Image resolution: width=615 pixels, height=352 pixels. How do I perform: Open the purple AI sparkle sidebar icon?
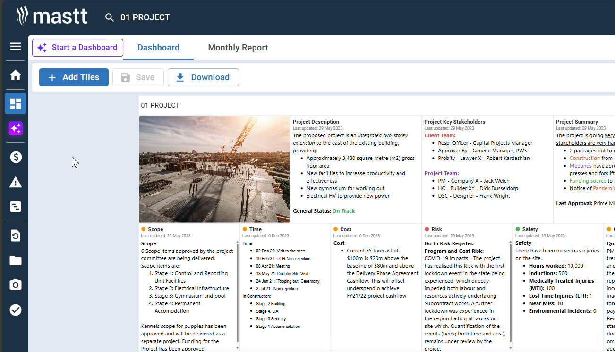(x=16, y=128)
